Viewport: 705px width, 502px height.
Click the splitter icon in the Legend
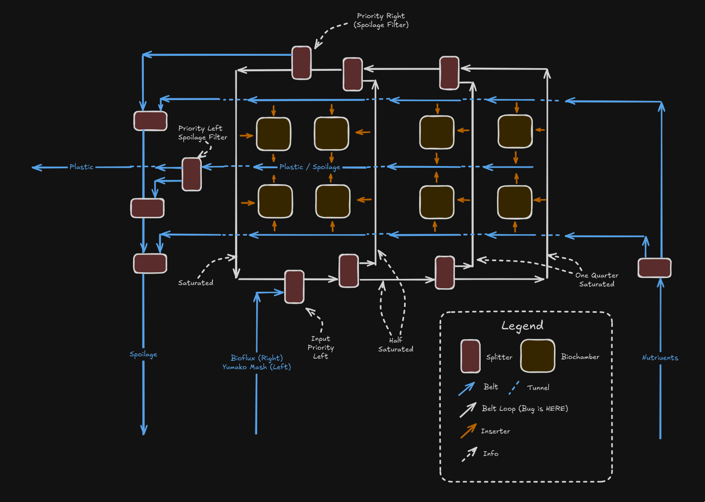coord(470,356)
